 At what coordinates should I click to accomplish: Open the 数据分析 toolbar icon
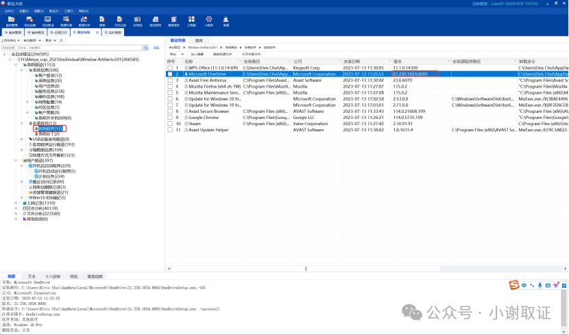pos(84,21)
